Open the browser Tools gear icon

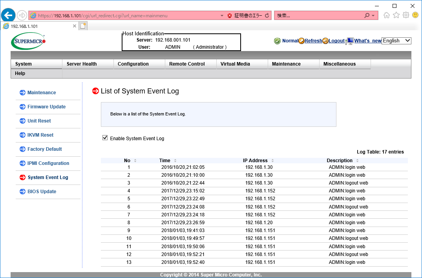pos(406,15)
